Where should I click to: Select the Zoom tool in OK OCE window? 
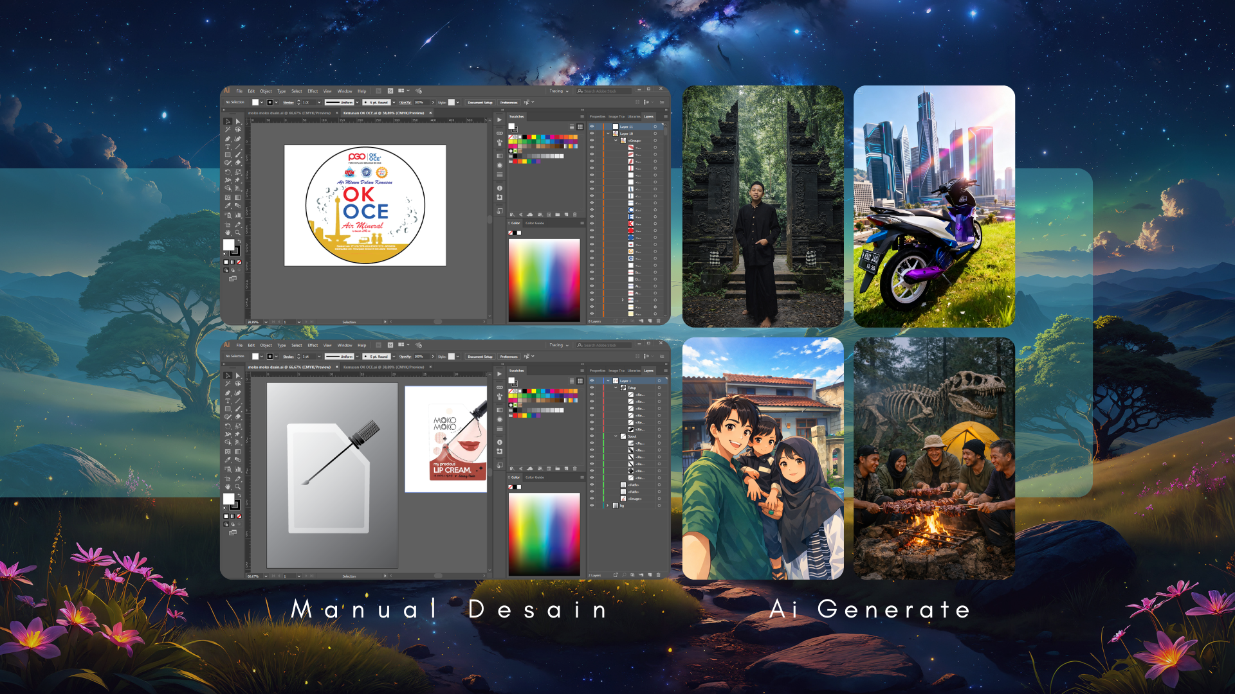(238, 232)
